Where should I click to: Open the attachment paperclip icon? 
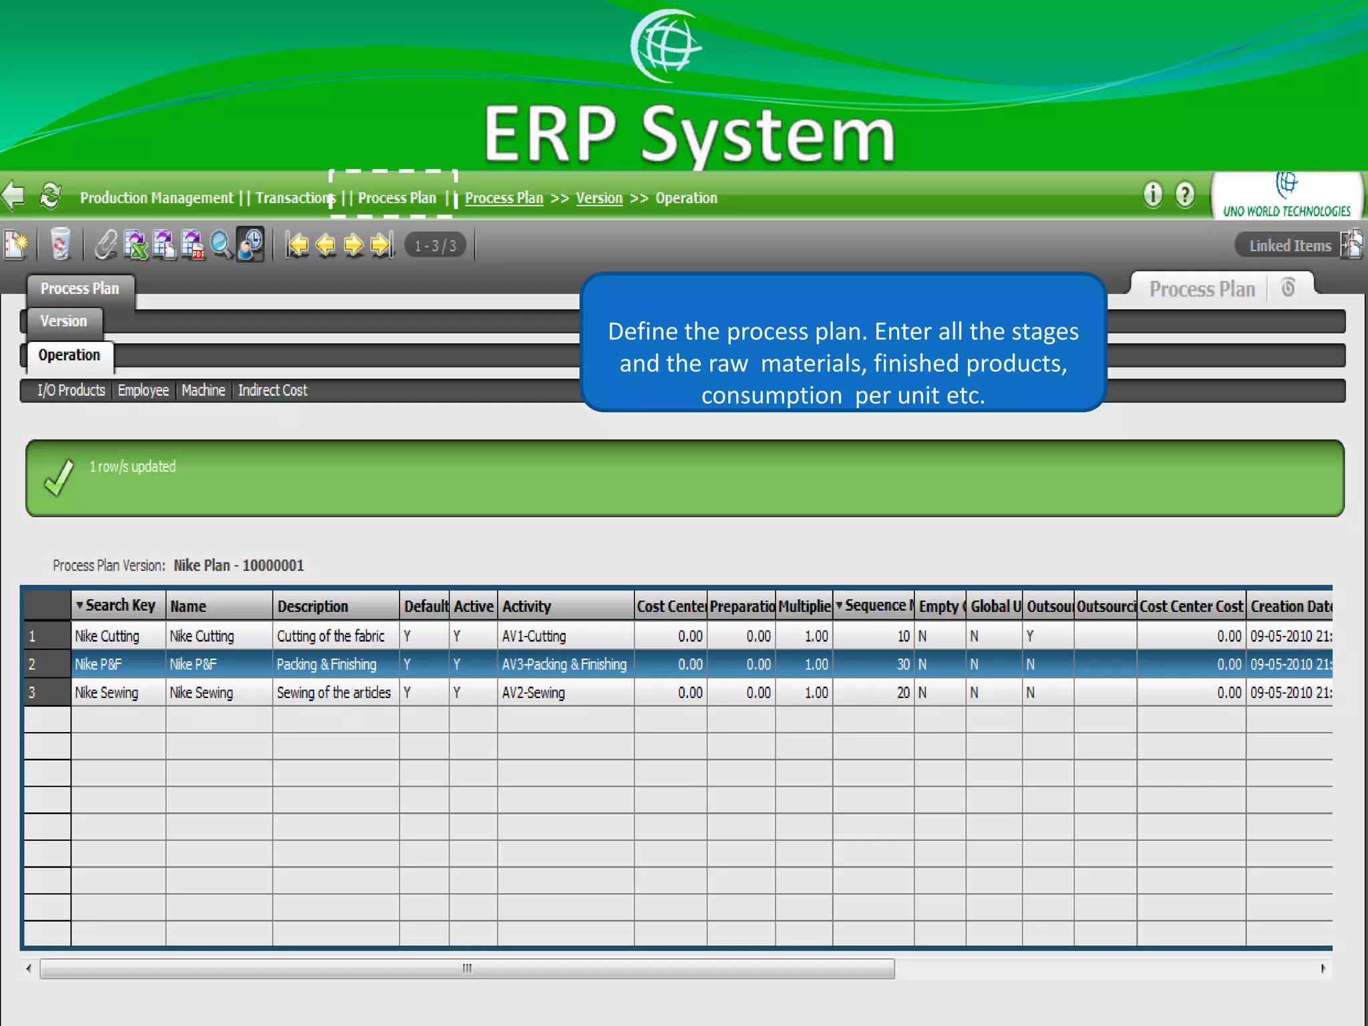tap(106, 244)
